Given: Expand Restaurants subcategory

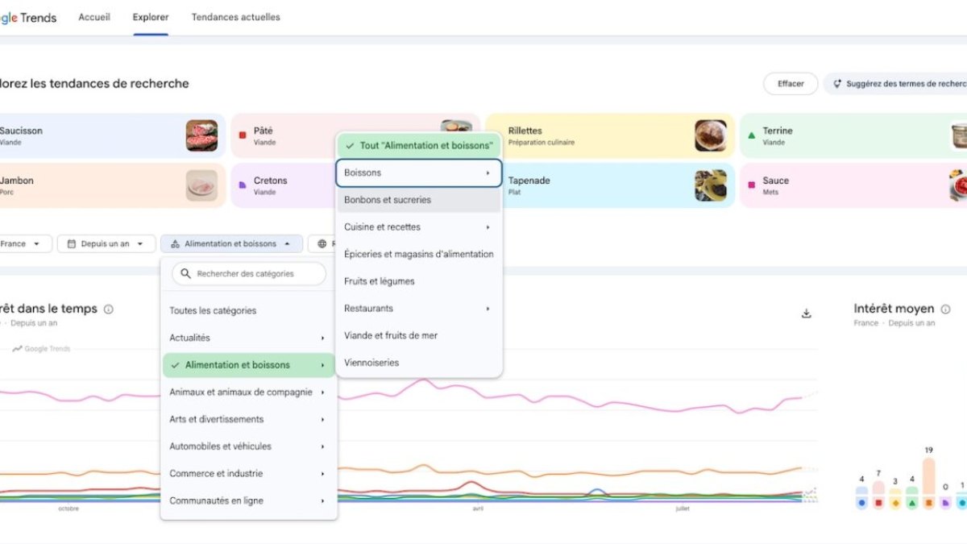Looking at the screenshot, I should click(419, 309).
